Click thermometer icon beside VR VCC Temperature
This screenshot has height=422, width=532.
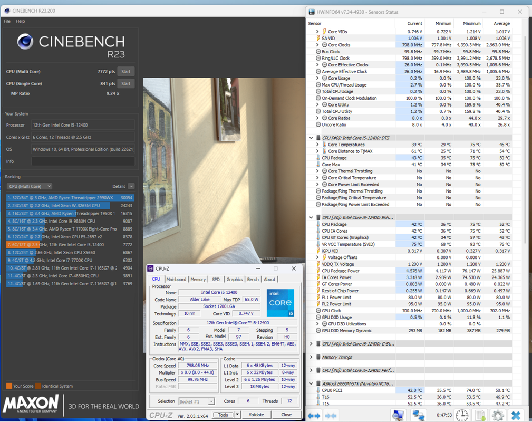point(318,244)
